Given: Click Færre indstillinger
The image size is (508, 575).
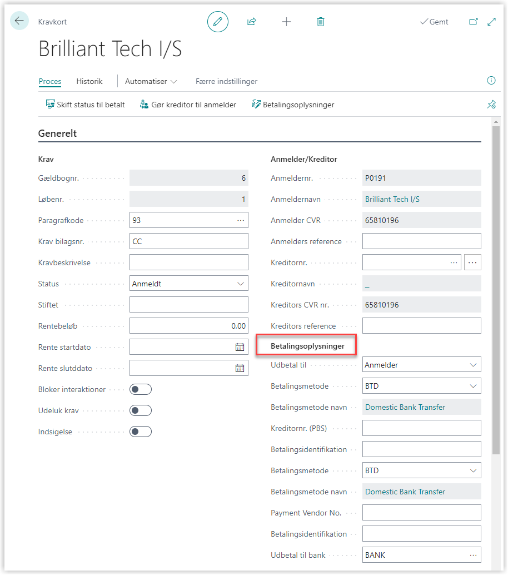Looking at the screenshot, I should coord(226,81).
